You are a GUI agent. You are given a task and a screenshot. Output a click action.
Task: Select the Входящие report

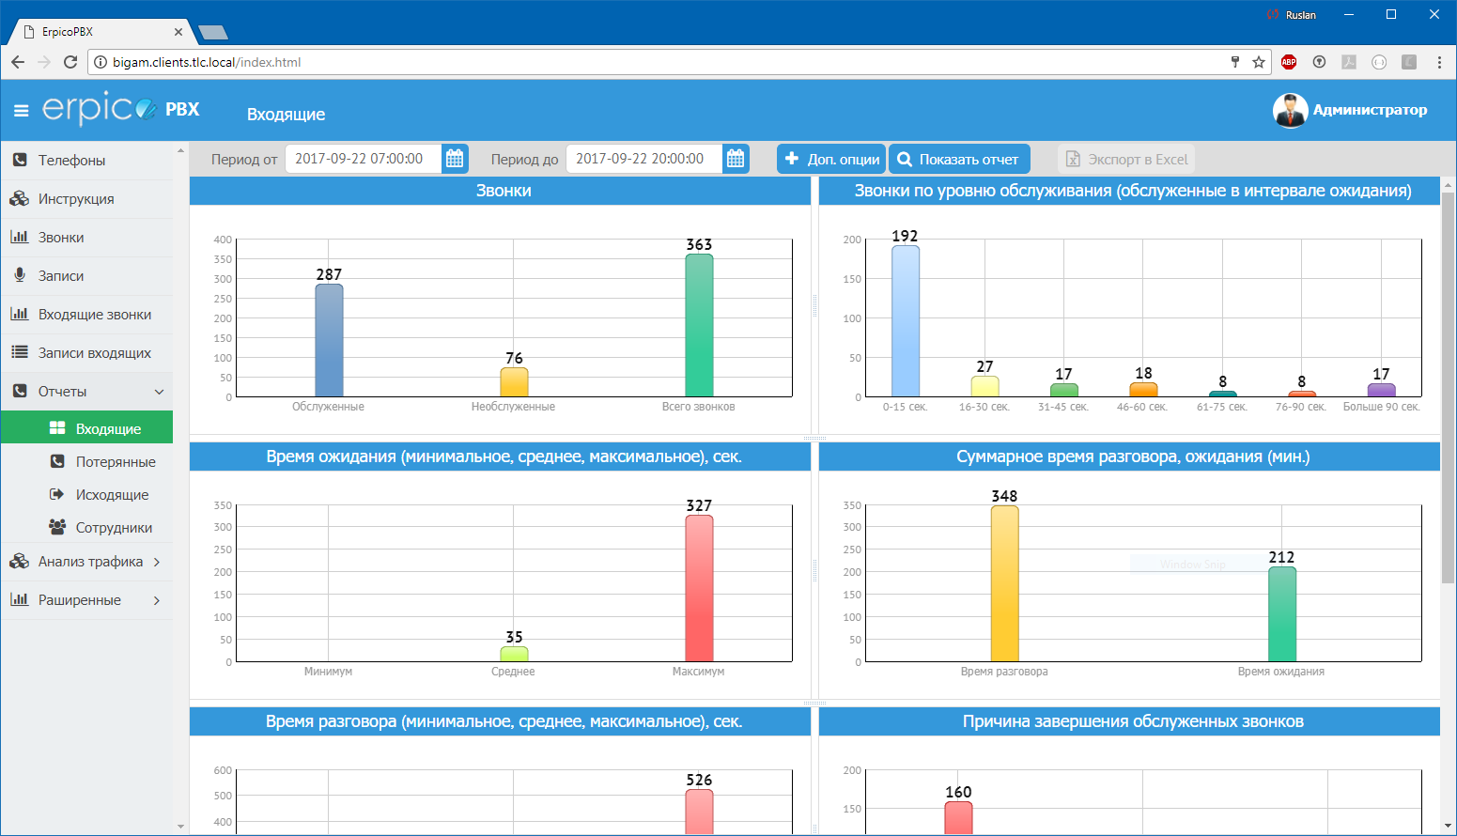[86, 427]
